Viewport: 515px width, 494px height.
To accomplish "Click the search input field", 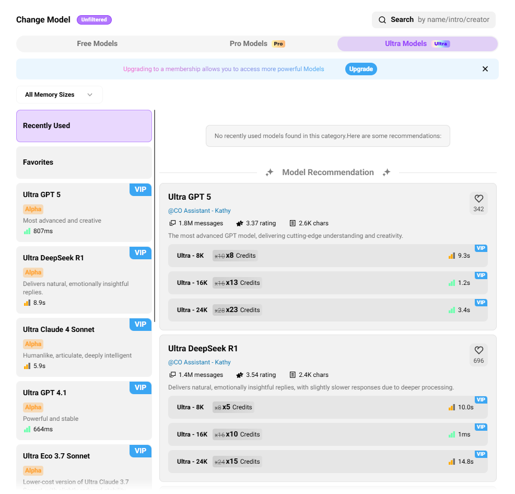I will [x=434, y=20].
